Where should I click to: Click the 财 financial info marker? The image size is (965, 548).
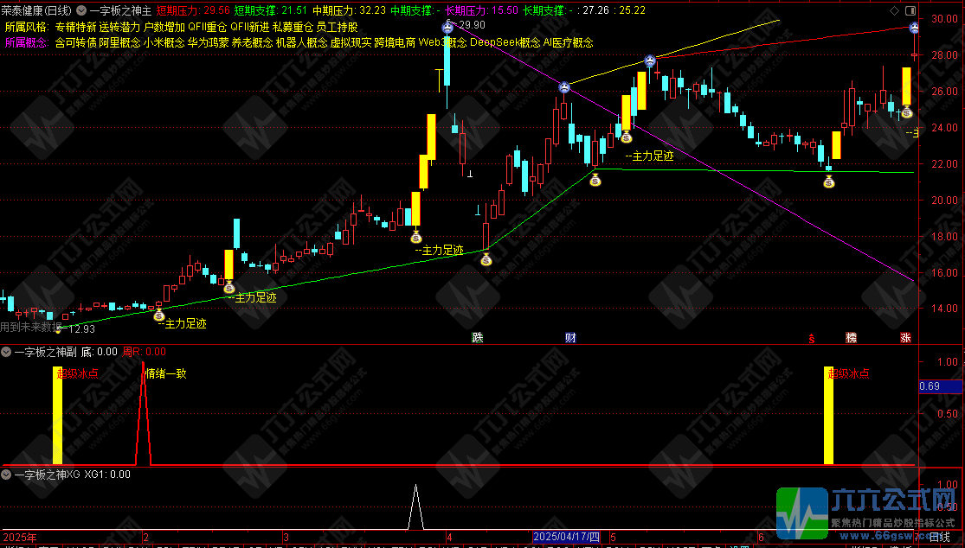tap(571, 337)
